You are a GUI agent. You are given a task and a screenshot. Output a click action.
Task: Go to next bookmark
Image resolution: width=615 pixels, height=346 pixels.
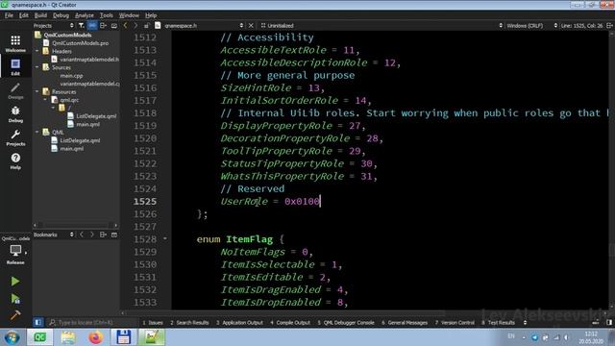point(92,235)
